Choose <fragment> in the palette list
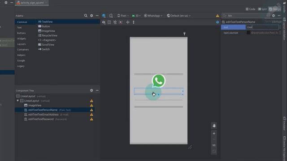The width and height of the screenshot is (287, 161). 47,40
